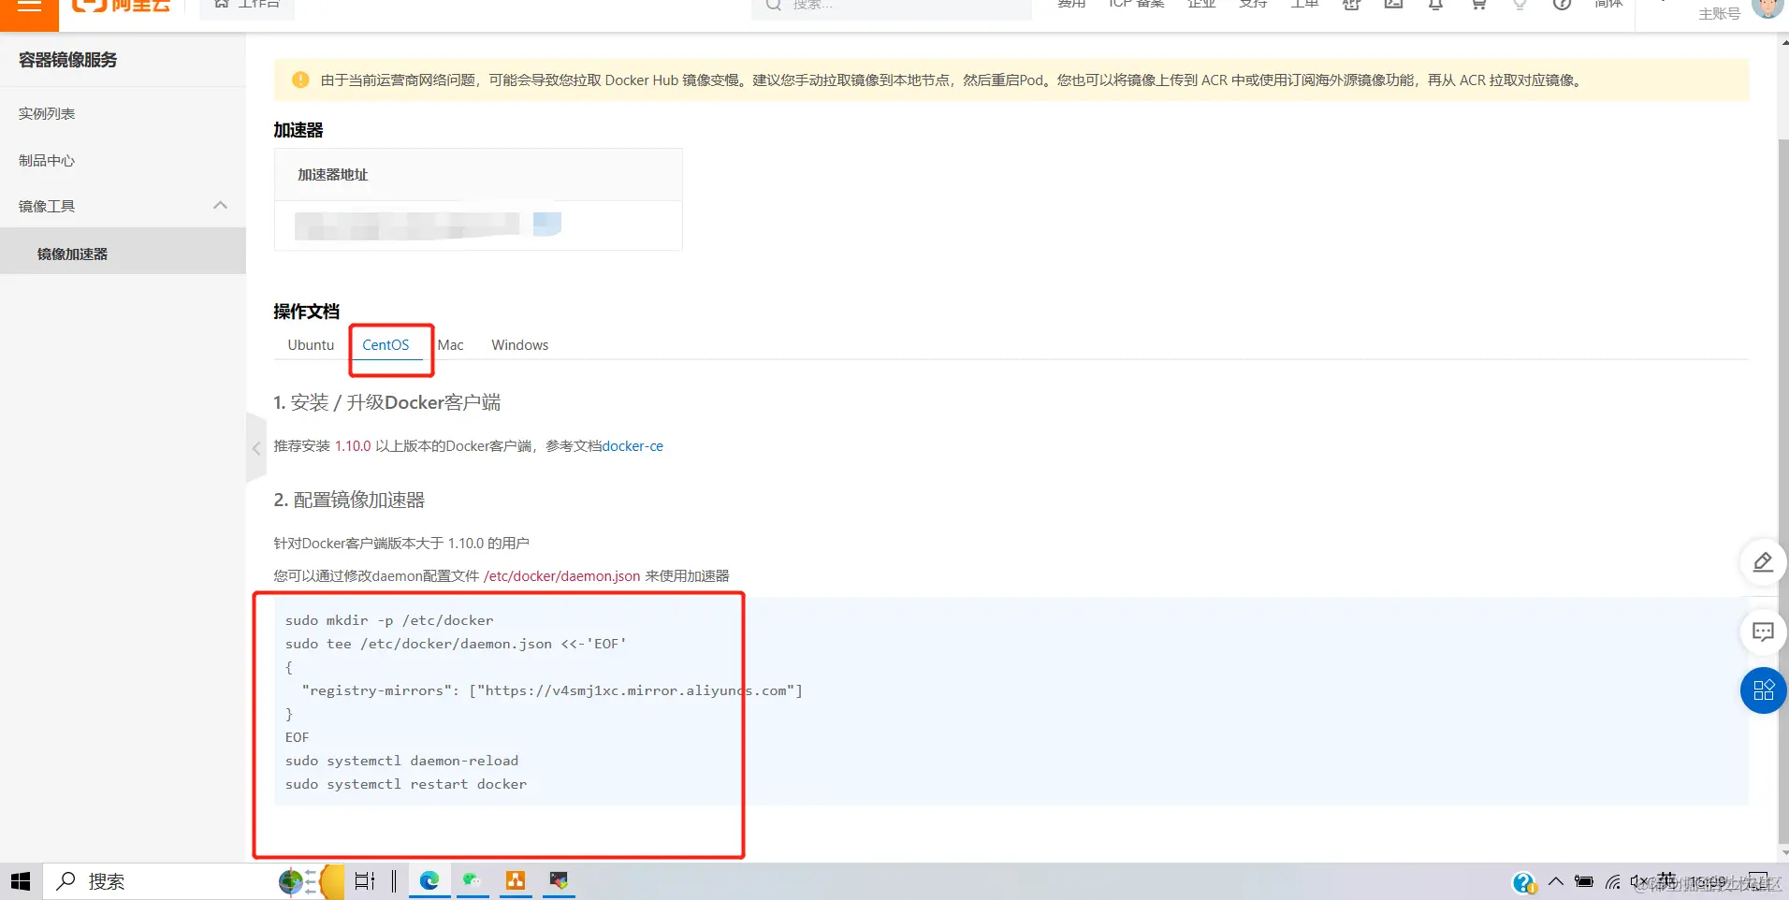Open the docker-ce documentation link
Image resolution: width=1789 pixels, height=900 pixels.
click(633, 445)
